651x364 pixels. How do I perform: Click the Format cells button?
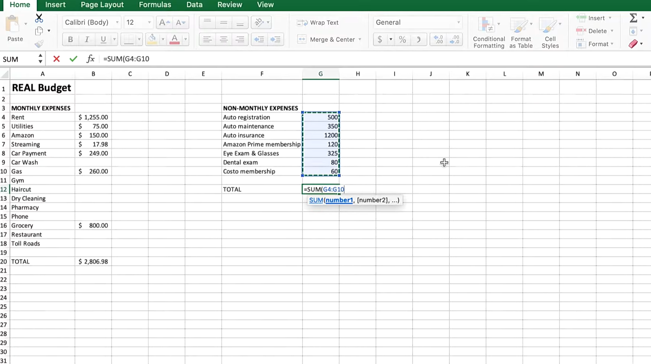point(595,44)
